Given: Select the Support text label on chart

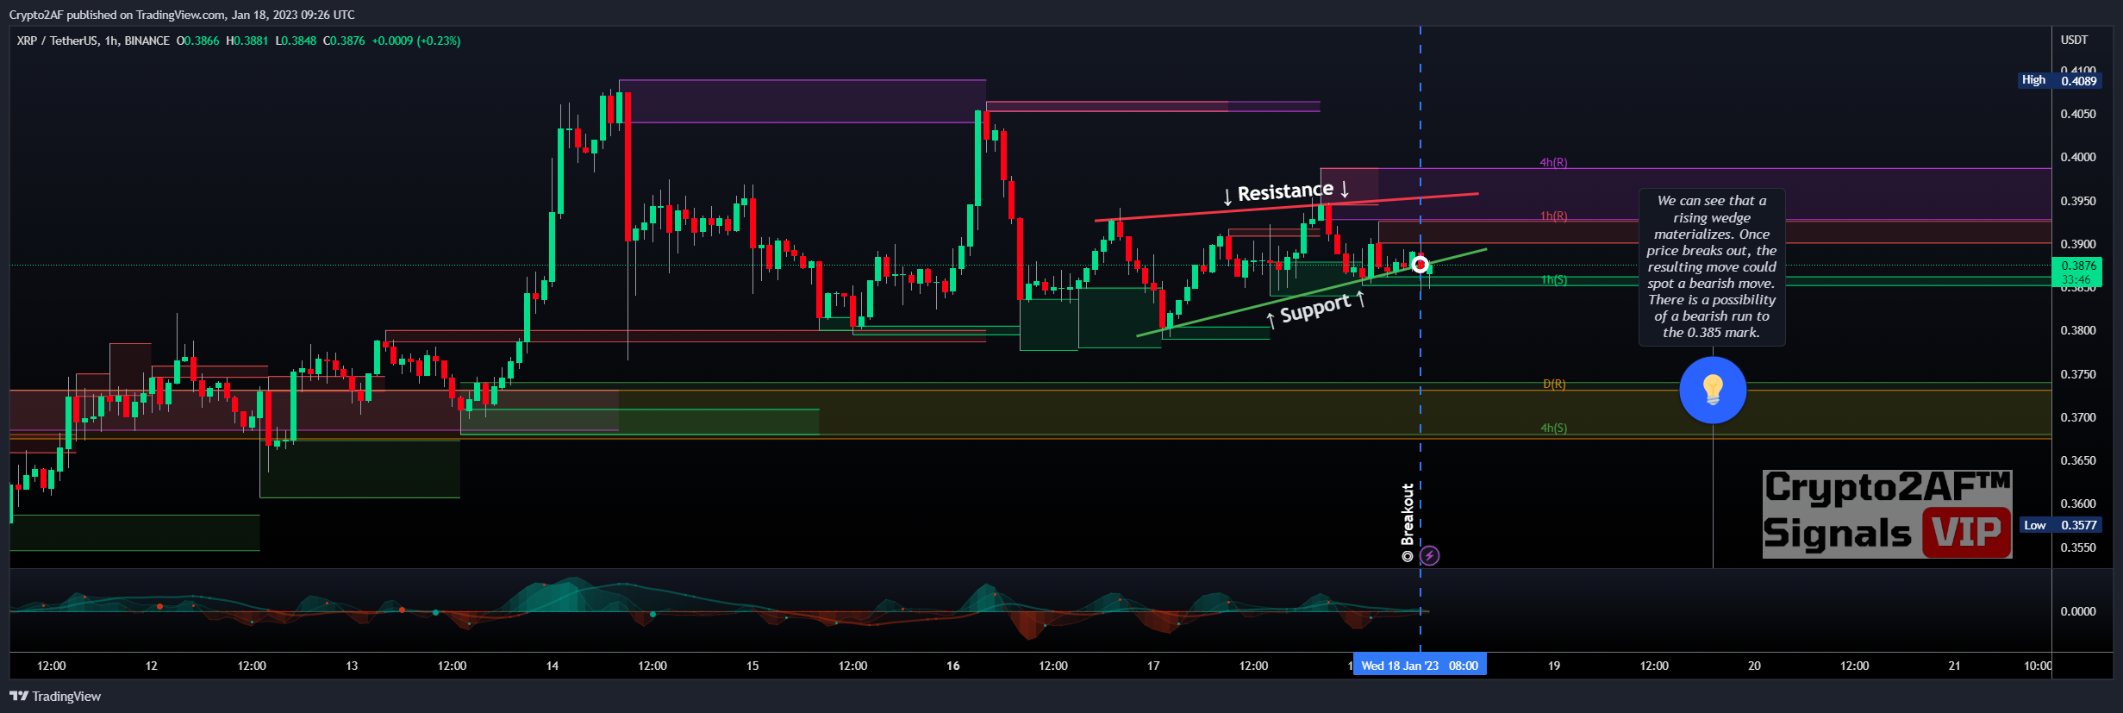Looking at the screenshot, I should [1315, 309].
